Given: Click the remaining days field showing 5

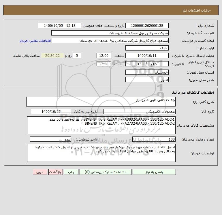Looking at the screenshot, I should tap(77, 56).
